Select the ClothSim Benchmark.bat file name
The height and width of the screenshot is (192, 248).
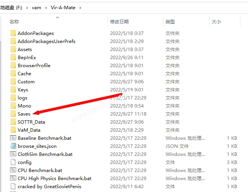(45, 154)
